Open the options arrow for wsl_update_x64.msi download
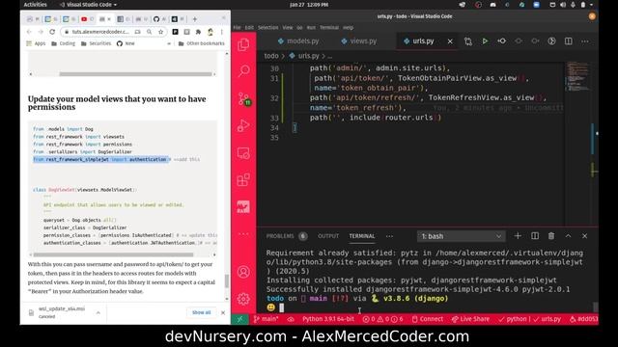The width and height of the screenshot is (618, 347). click(x=98, y=312)
